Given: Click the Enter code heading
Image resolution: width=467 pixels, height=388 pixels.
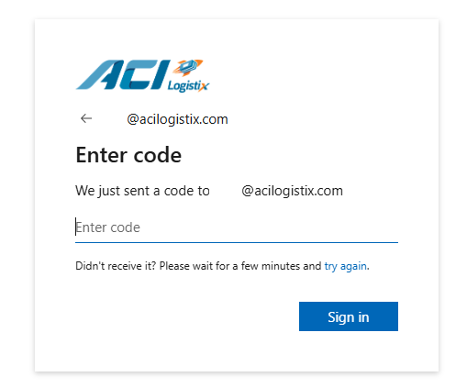Looking at the screenshot, I should pos(128,155).
